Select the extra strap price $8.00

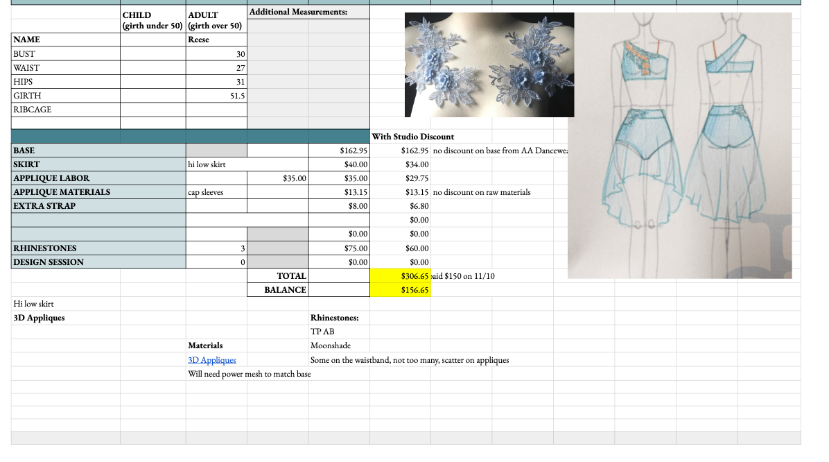point(339,206)
